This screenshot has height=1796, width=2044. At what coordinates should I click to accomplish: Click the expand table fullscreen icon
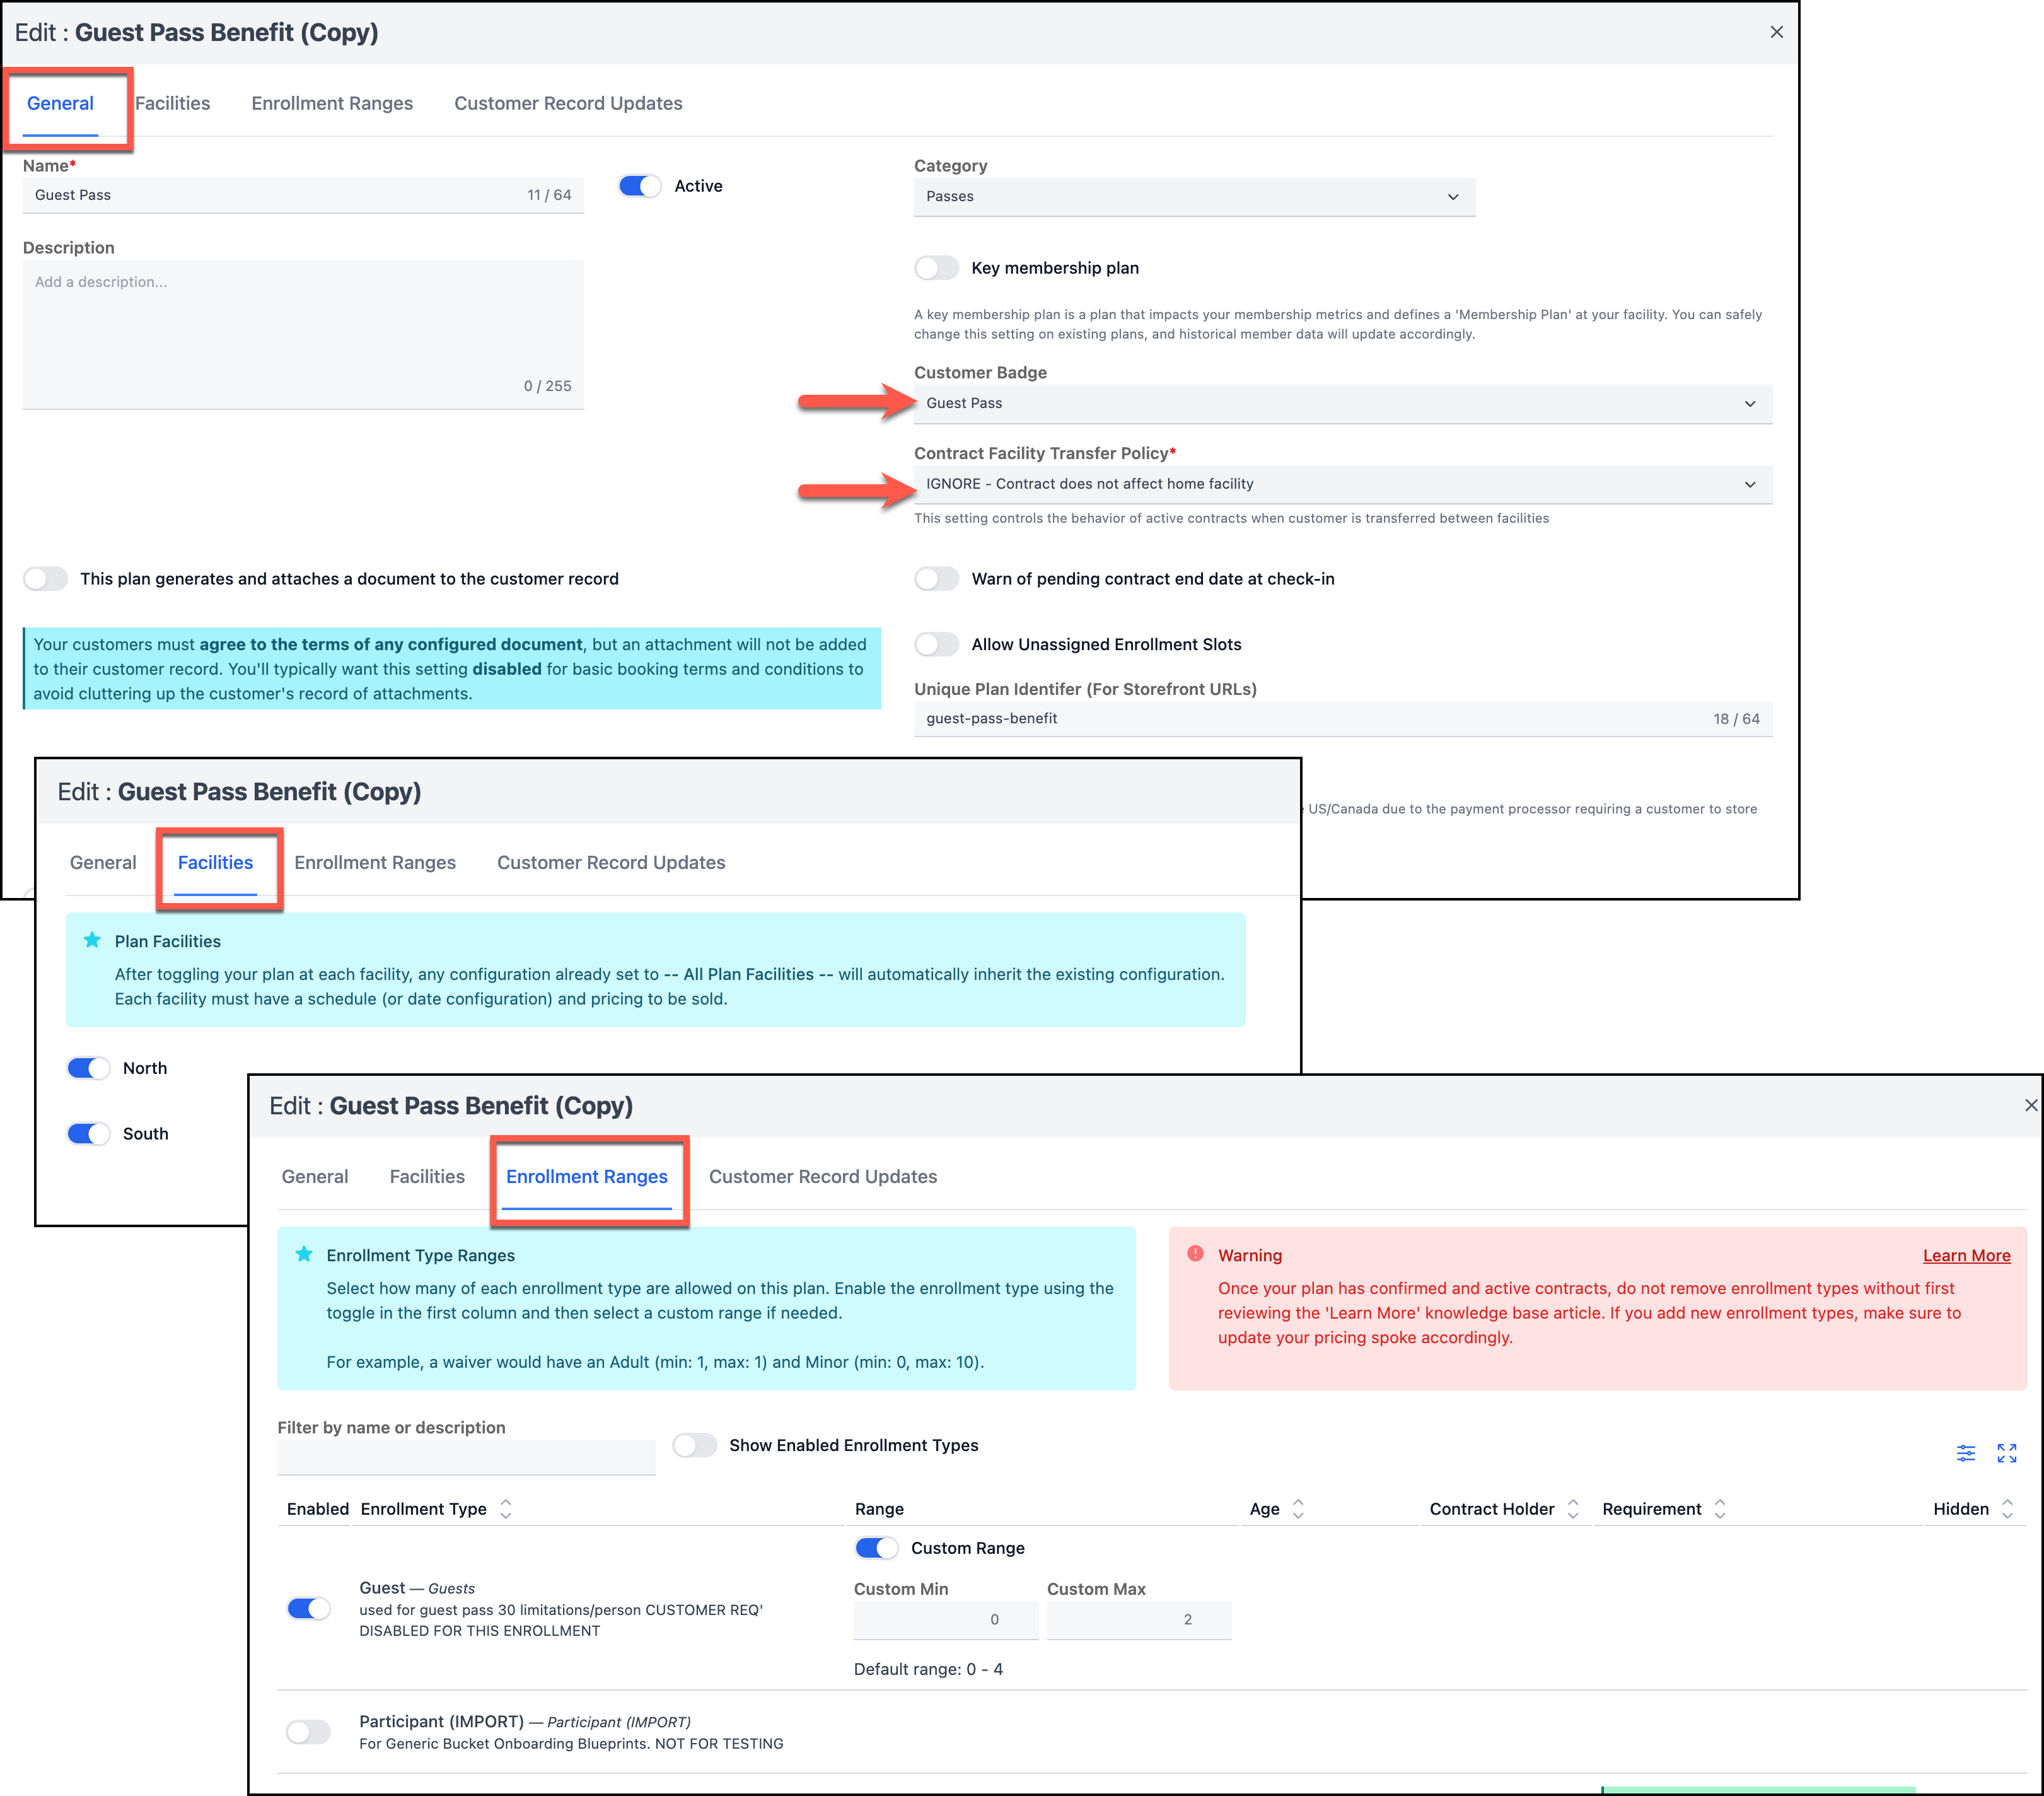(2006, 1453)
